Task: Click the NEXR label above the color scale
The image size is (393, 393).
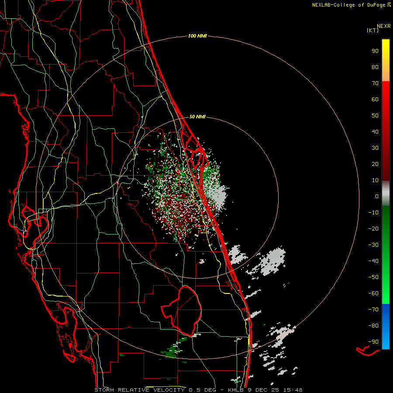Action: click(x=384, y=26)
